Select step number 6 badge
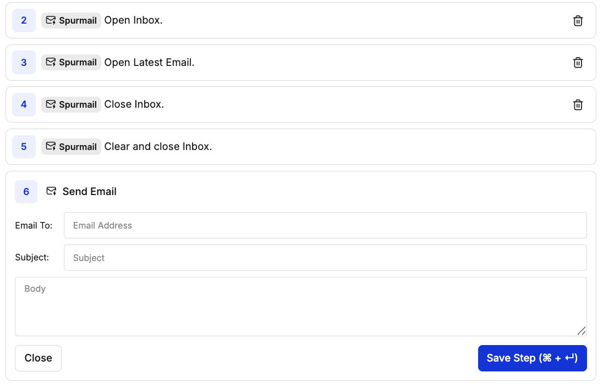 tap(26, 192)
